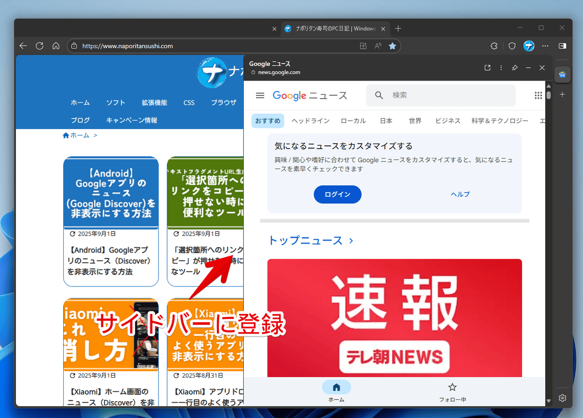Image resolution: width=583 pixels, height=418 pixels.
Task: Select ホーム in Google News bottom bar
Action: click(x=336, y=392)
